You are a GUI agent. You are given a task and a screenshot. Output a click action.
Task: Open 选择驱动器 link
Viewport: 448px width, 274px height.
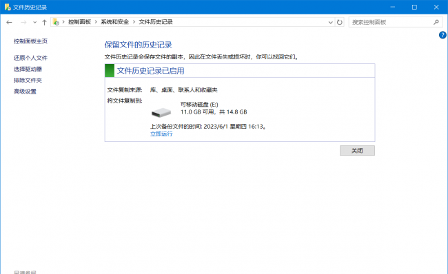pyautogui.click(x=28, y=69)
